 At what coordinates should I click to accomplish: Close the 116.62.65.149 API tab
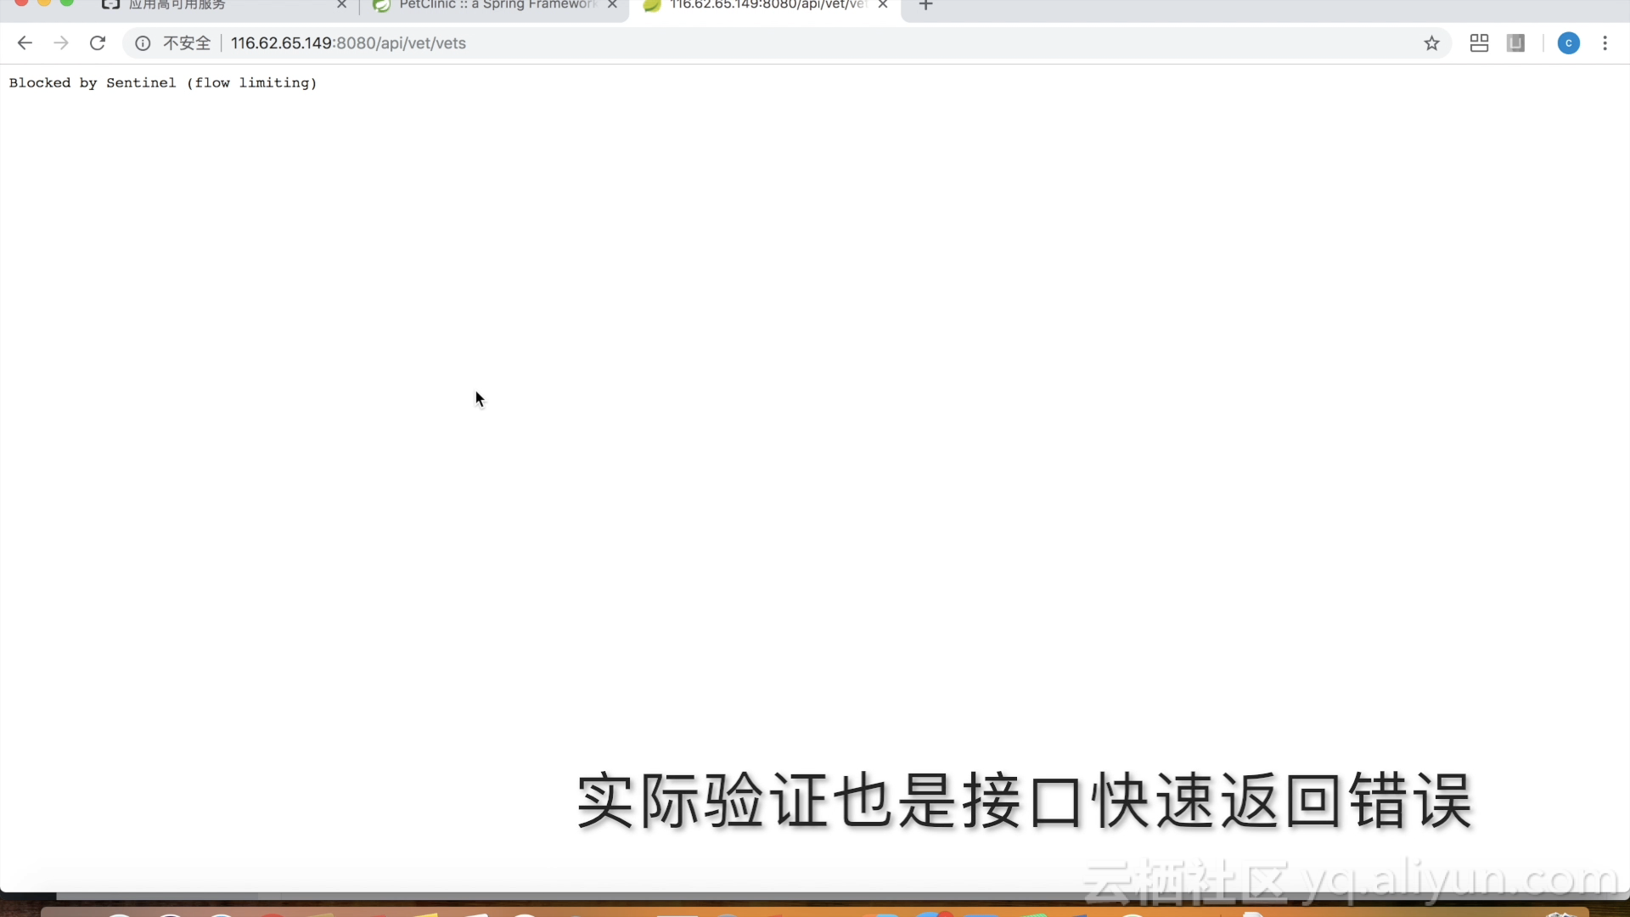click(x=883, y=5)
